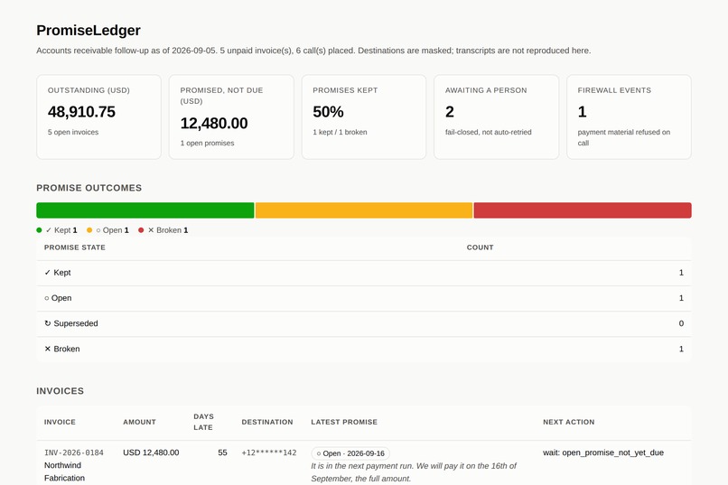Click the 50% promises kept value
Screen dimensions: 728x485
[x=328, y=112]
